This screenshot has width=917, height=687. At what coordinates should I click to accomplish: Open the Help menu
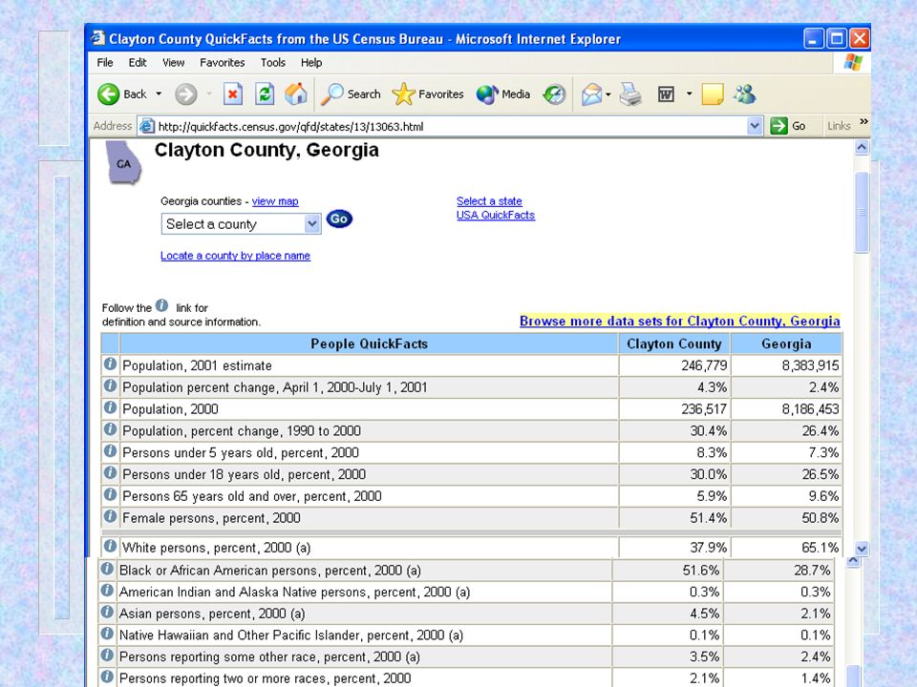311,63
